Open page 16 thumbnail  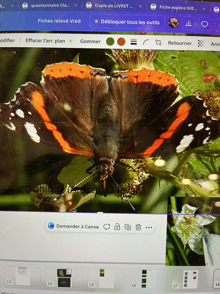click(149, 279)
